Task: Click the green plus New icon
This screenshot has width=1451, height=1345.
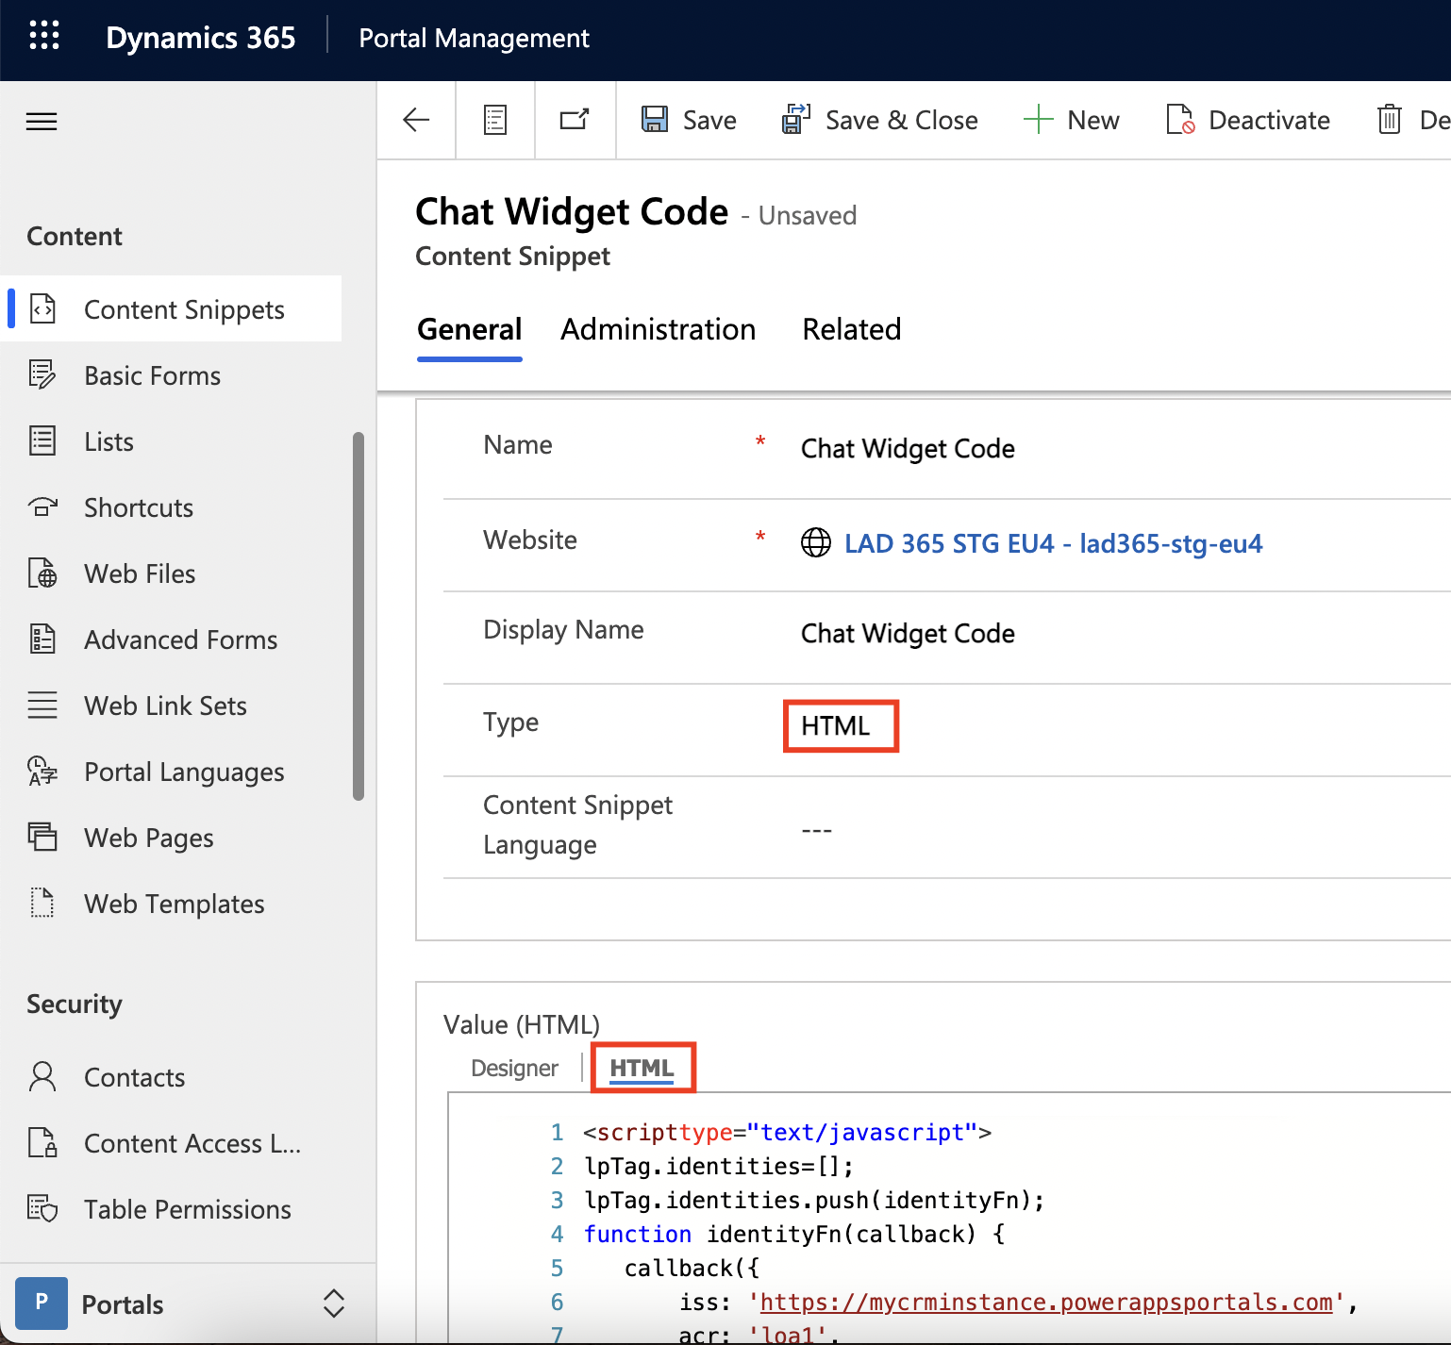Action: click(1038, 120)
